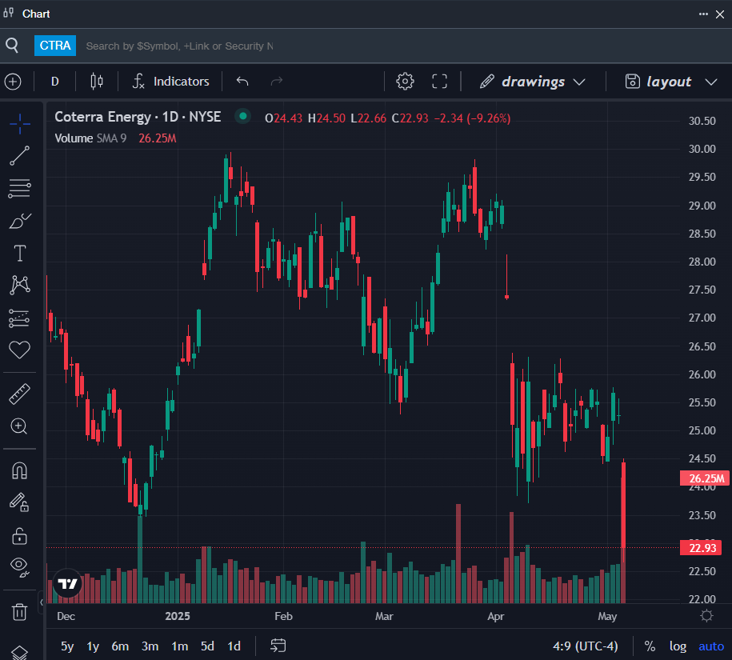Click the Chart panel title icon
732x660 pixels.
pyautogui.click(x=9, y=13)
